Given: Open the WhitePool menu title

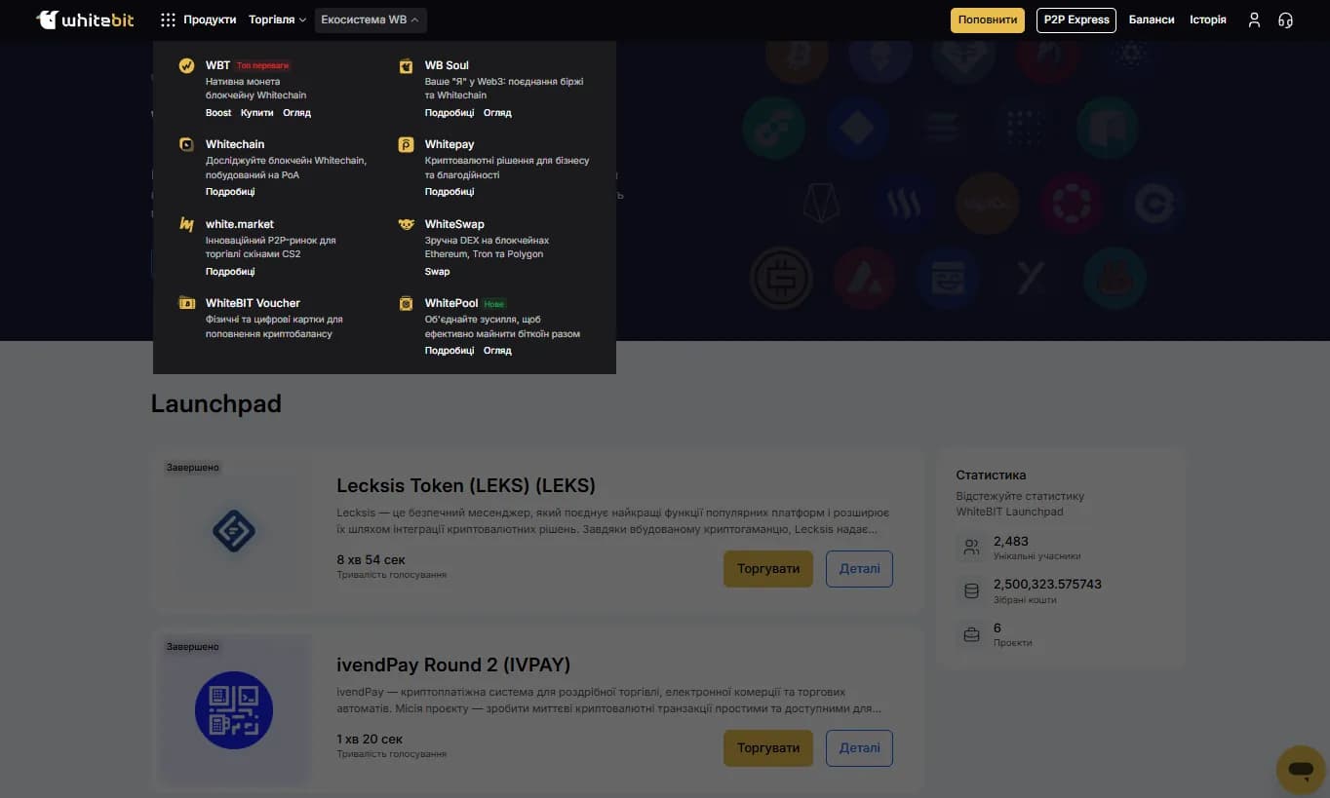Looking at the screenshot, I should (x=451, y=303).
